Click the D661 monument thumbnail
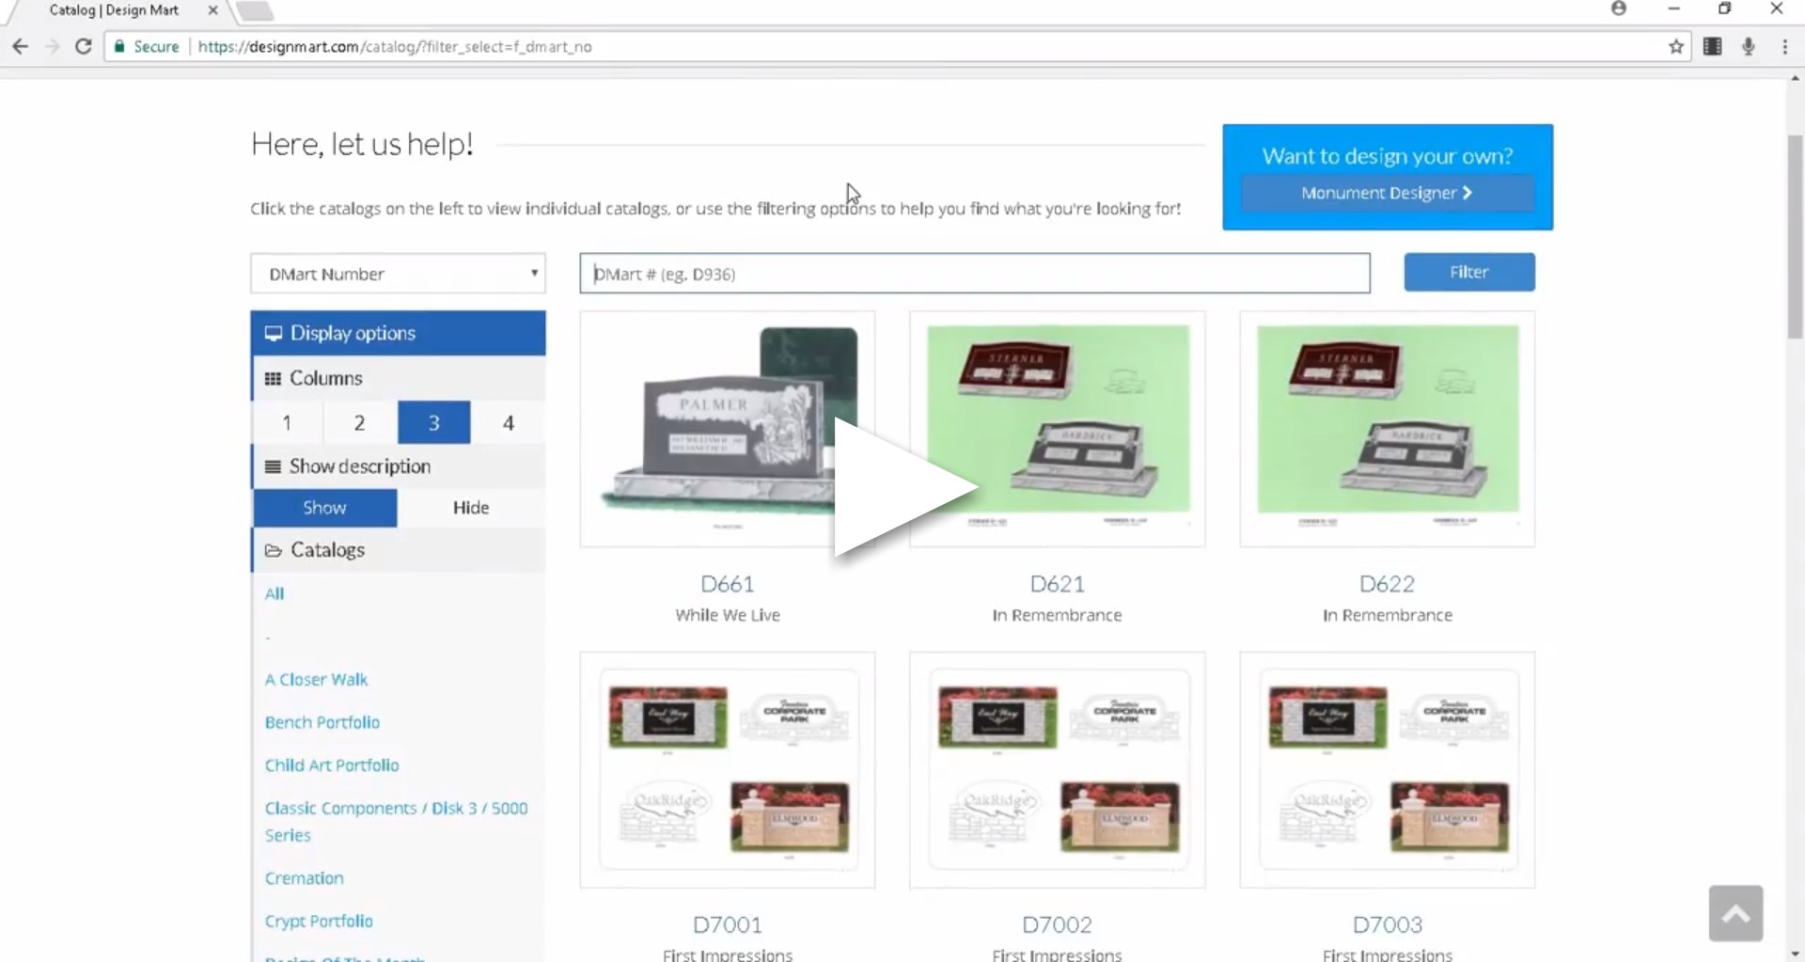 (x=728, y=429)
